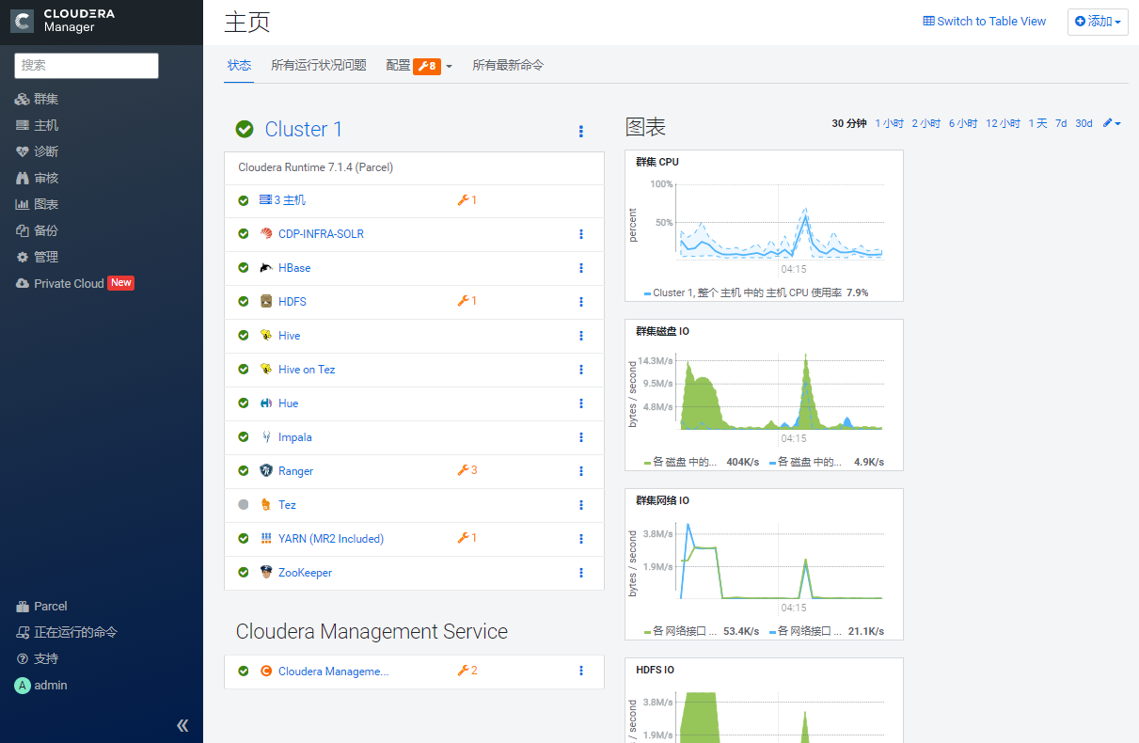Open Hive on Tez actions kebab menu
1139x743 pixels.
pyautogui.click(x=581, y=370)
